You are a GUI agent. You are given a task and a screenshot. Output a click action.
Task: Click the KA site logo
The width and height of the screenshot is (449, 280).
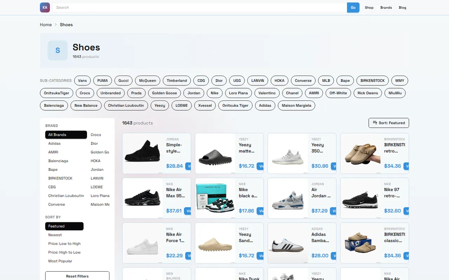tap(45, 7)
